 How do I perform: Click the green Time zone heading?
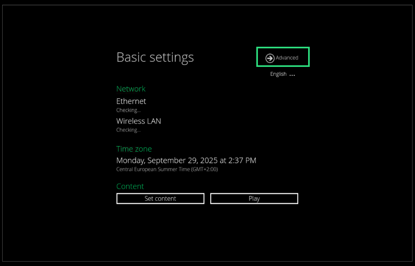[134, 149]
